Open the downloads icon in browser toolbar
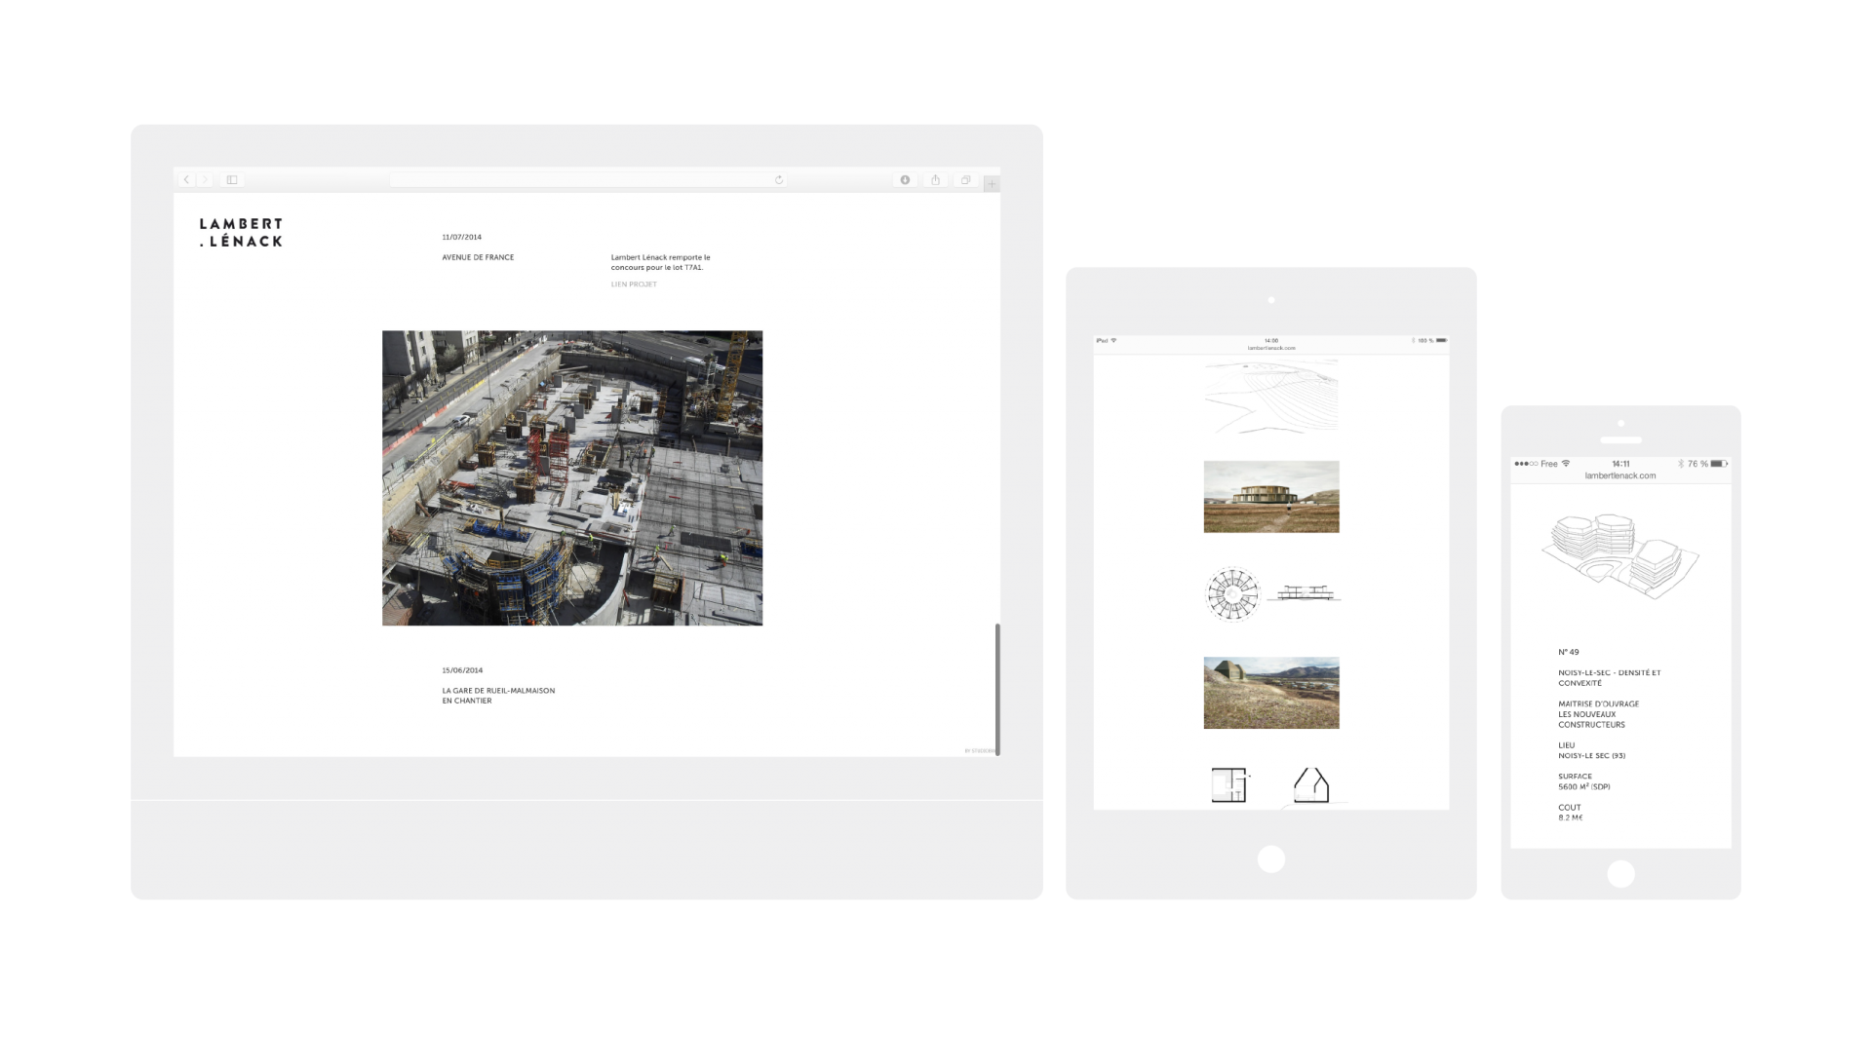The image size is (1872, 1064). (x=905, y=179)
